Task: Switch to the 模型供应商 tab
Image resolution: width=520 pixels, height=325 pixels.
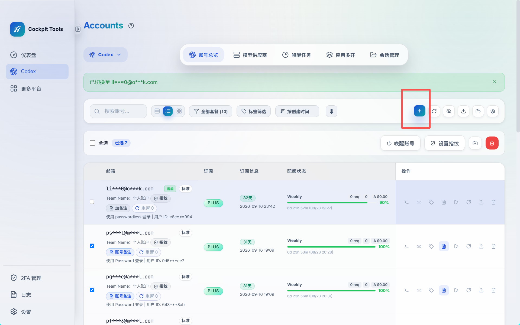Action: (x=250, y=55)
